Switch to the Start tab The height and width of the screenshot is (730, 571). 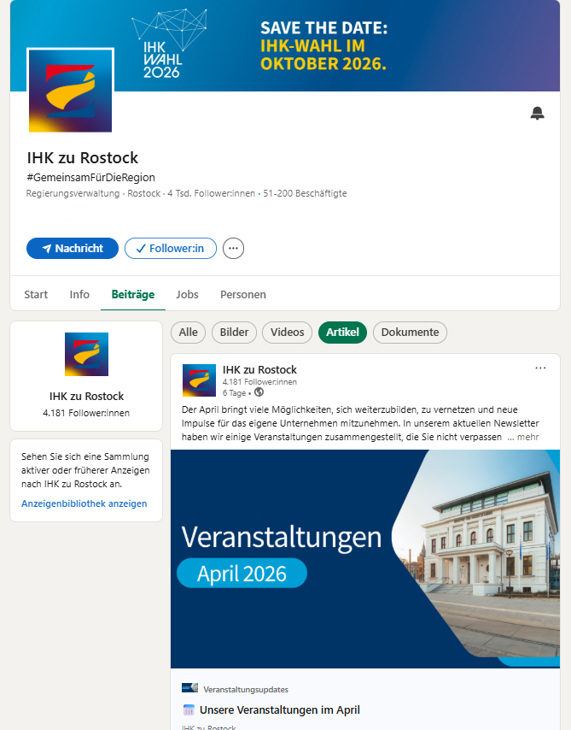[36, 295]
